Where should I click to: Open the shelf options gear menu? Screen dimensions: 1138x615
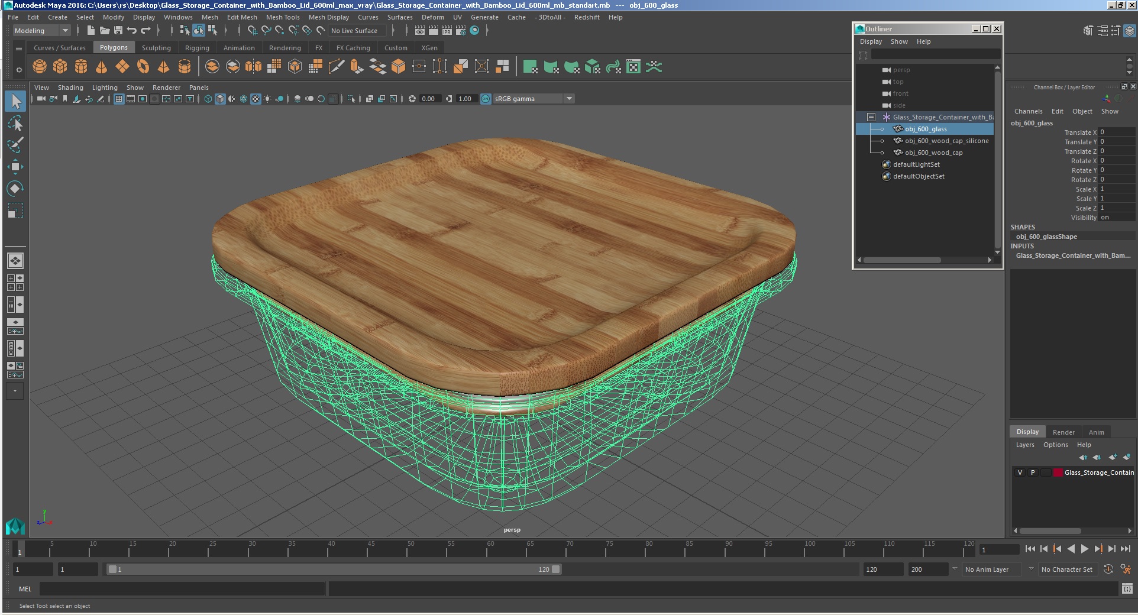coord(19,70)
